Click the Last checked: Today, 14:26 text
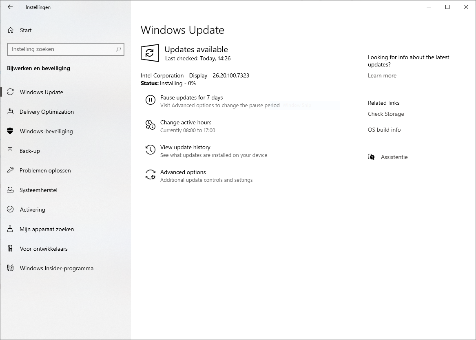The image size is (476, 340). [x=198, y=59]
